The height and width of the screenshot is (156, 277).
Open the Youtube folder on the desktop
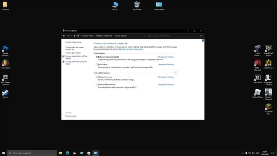[5, 6]
